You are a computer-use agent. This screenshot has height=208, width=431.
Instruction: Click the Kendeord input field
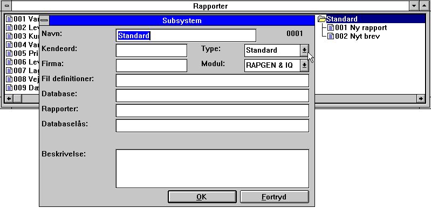point(152,51)
